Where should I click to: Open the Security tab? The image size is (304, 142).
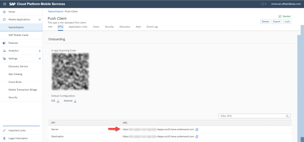click(109, 27)
